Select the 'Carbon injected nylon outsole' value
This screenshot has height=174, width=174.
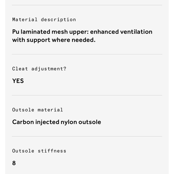57,122
